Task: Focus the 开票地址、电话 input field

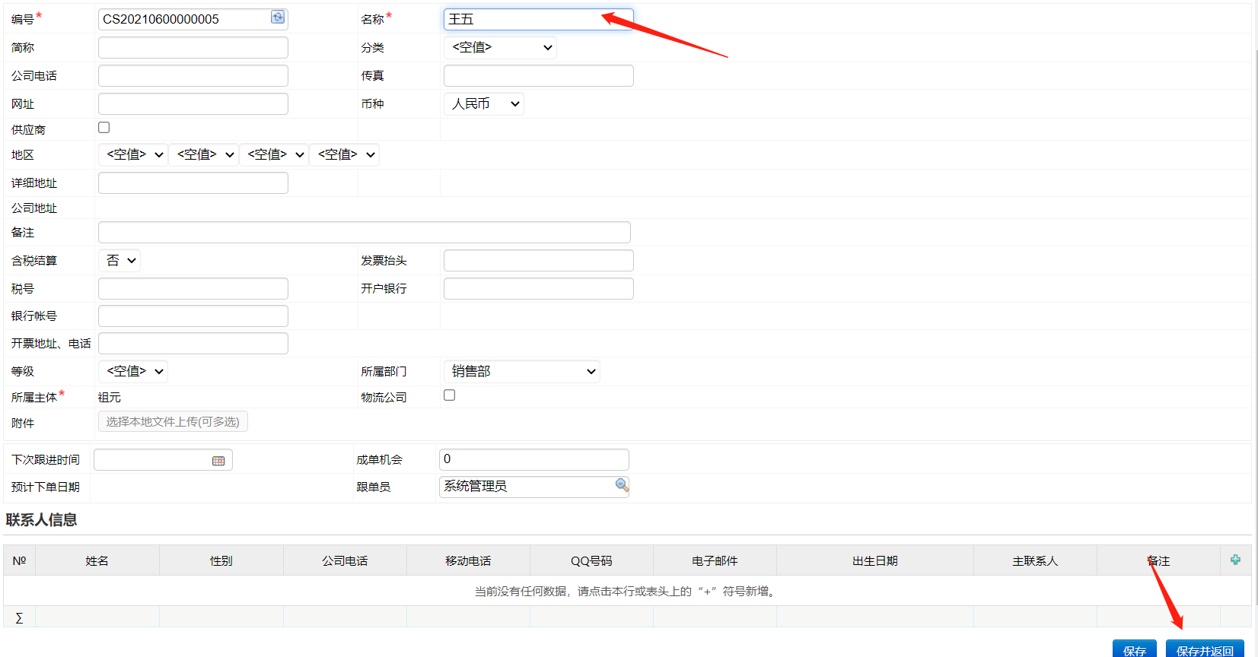Action: coord(193,343)
